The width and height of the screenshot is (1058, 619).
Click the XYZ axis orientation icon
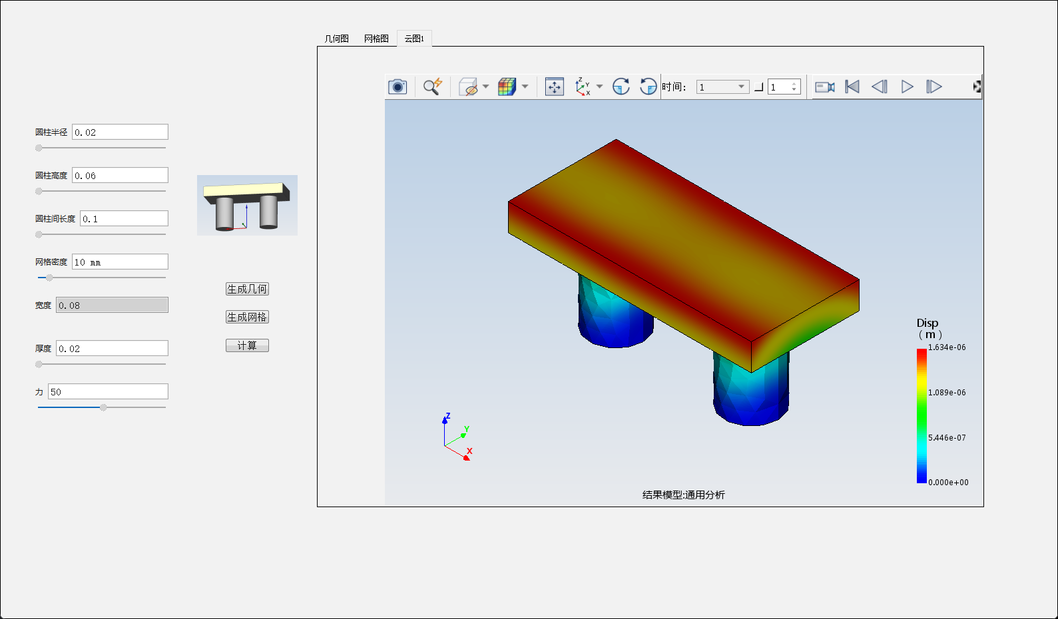tap(583, 87)
